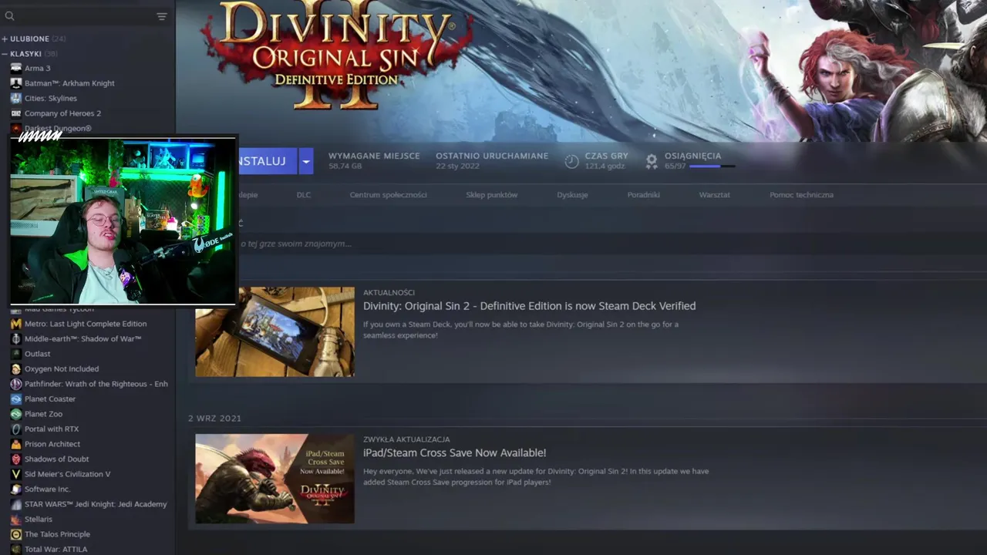Click the Batman: Arkham Knight game icon
This screenshot has height=555, width=987.
(16, 83)
